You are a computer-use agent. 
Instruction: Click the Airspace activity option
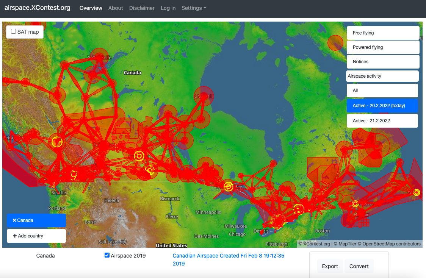pyautogui.click(x=382, y=76)
